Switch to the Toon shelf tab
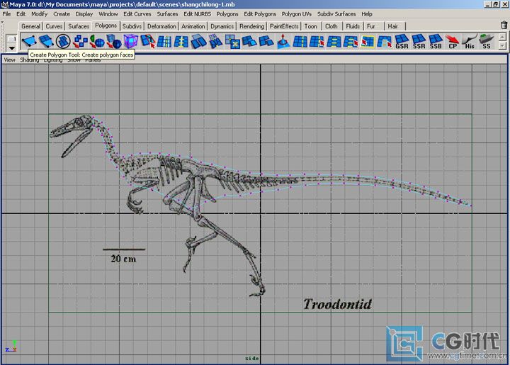This screenshot has width=510, height=365. pyautogui.click(x=311, y=26)
